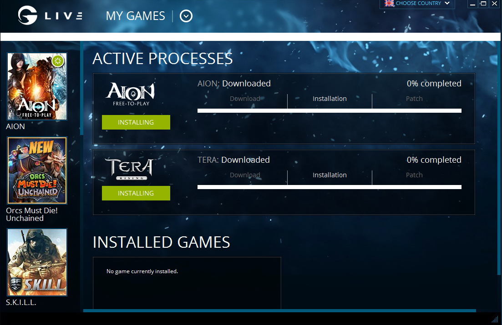Select the Installation stage for AION
Screen dimensions: 502x325
[330, 99]
